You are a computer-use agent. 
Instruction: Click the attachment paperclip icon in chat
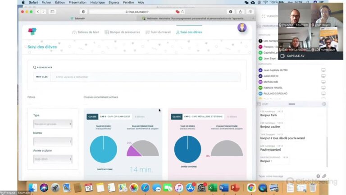[x=324, y=176]
